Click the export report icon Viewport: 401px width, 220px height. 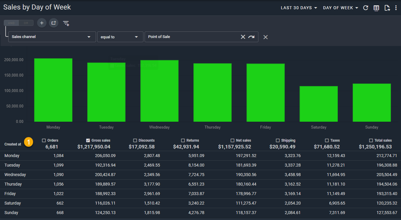click(387, 8)
